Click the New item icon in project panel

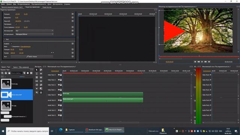(2, 73)
